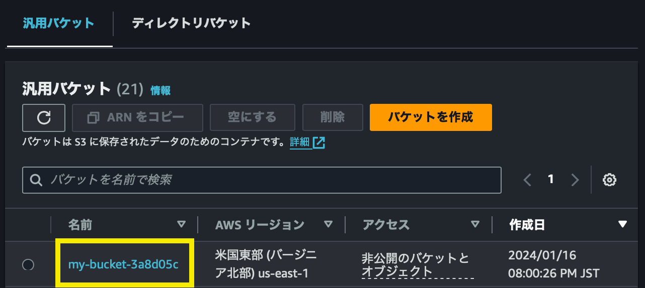Click page number 1 in pagination

coord(551,179)
